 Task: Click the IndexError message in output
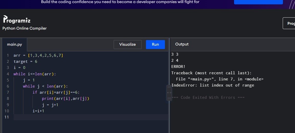tap(213, 85)
